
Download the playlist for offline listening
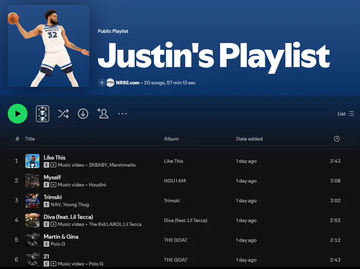(x=83, y=114)
